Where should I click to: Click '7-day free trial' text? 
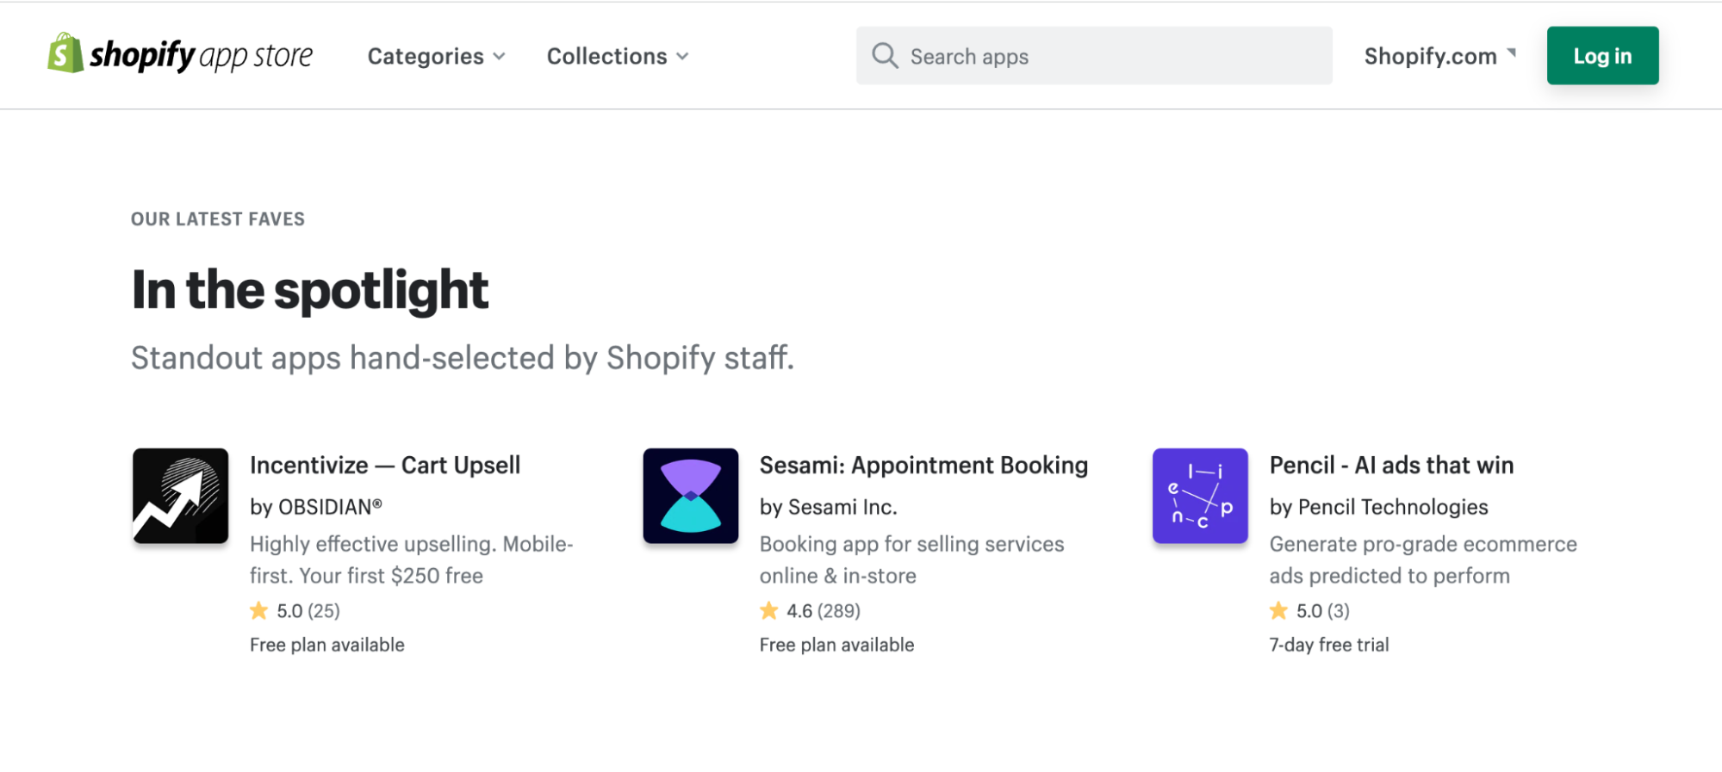pyautogui.click(x=1329, y=645)
